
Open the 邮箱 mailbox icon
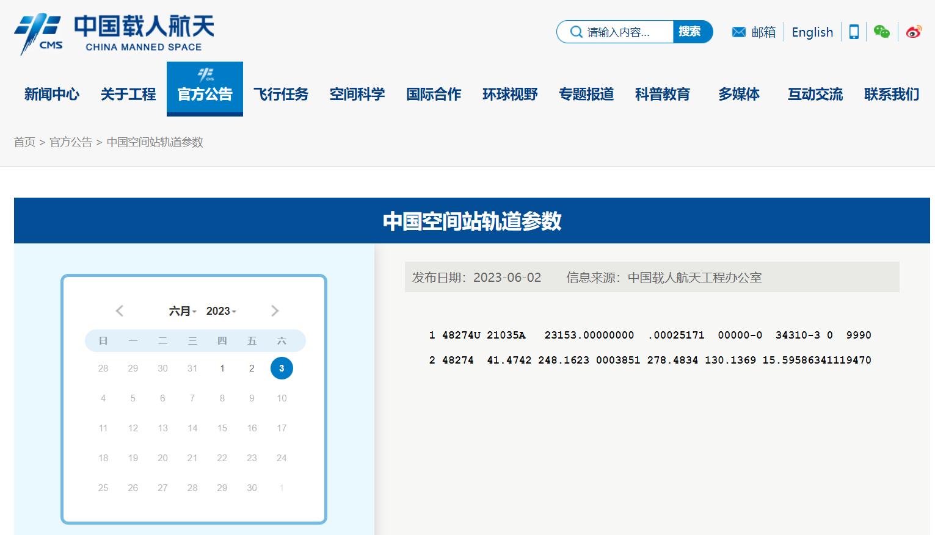click(738, 32)
